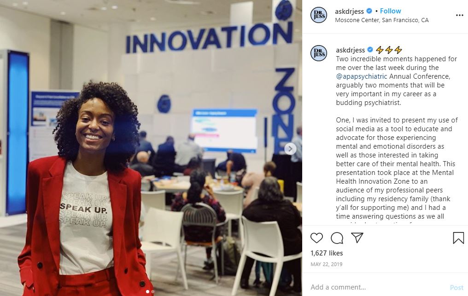Click the MAY 22, 2019 timestamp

point(326,264)
